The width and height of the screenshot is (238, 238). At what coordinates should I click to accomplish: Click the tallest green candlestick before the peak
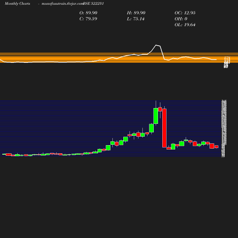(156, 116)
